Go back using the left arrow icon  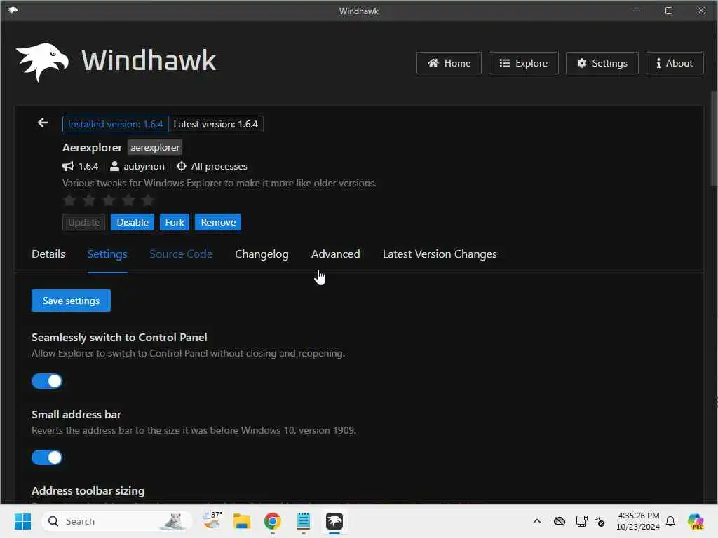[43, 123]
